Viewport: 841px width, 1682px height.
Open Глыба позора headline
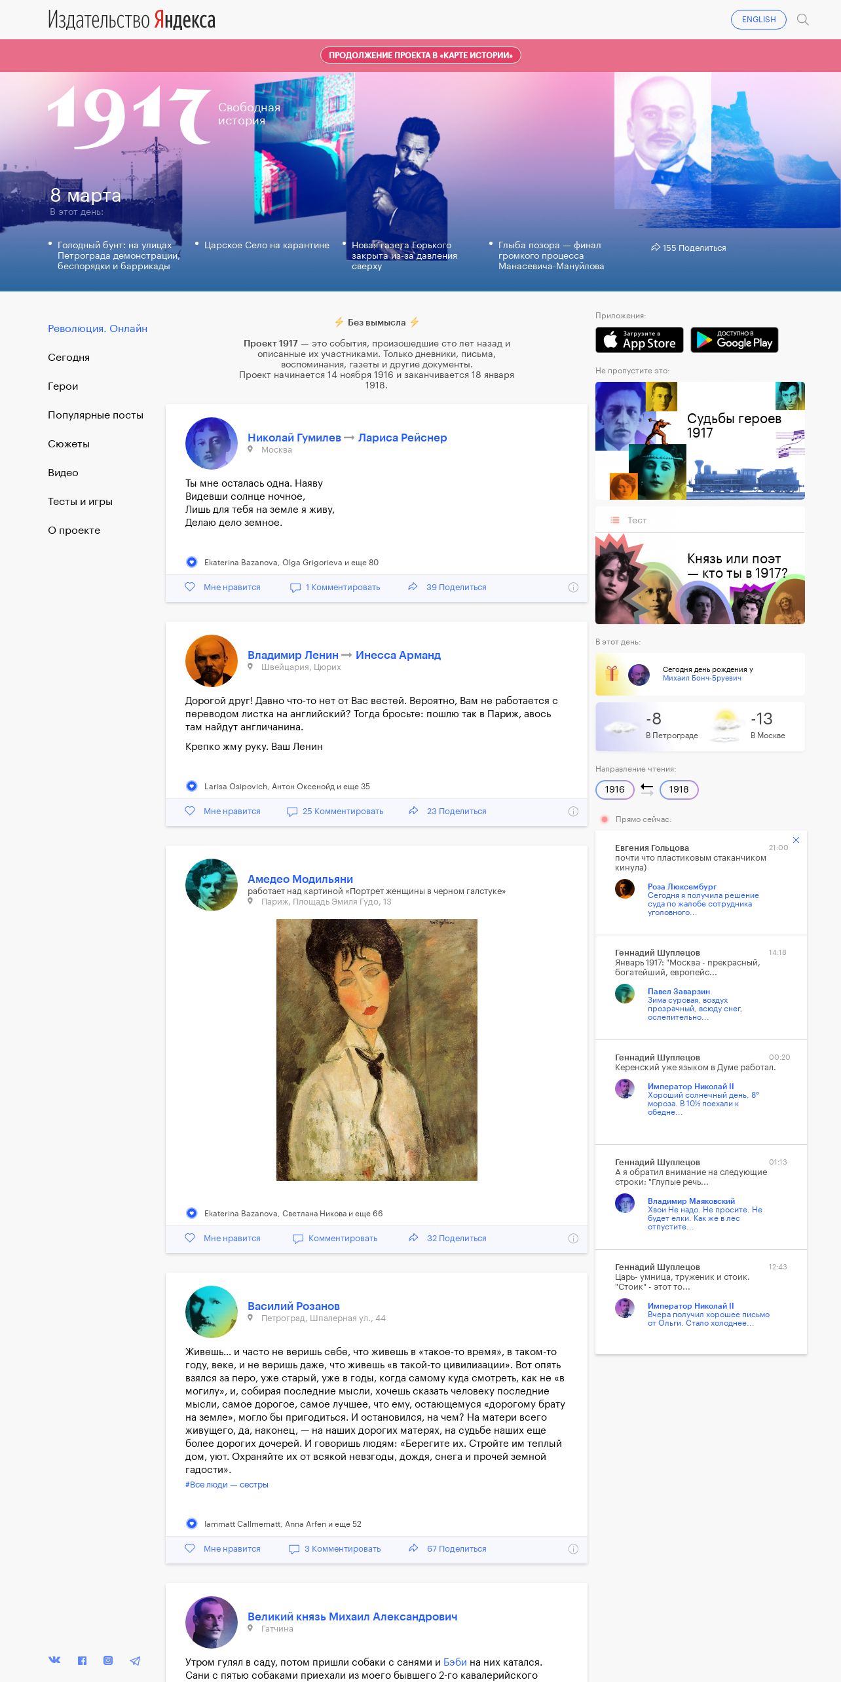[x=551, y=255]
